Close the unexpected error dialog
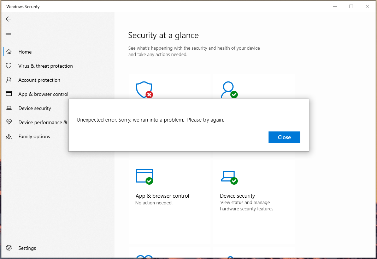 [x=284, y=137]
